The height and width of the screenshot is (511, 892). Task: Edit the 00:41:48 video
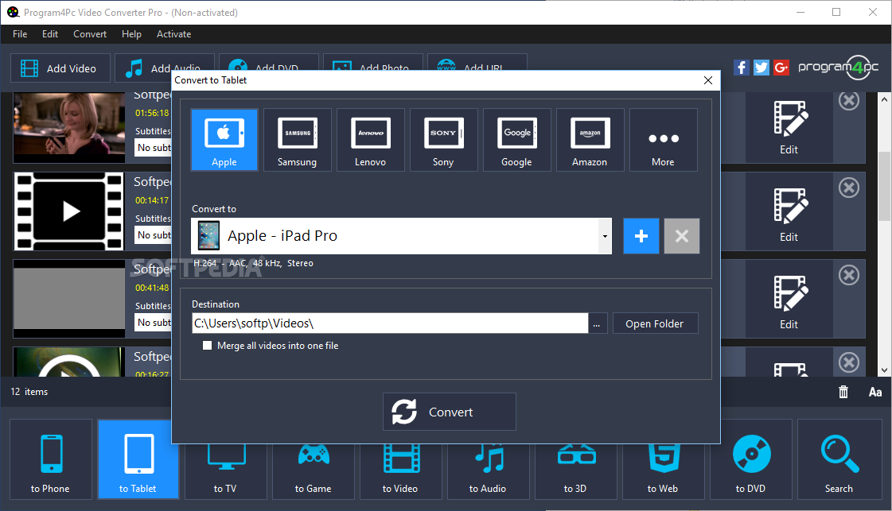(x=789, y=299)
